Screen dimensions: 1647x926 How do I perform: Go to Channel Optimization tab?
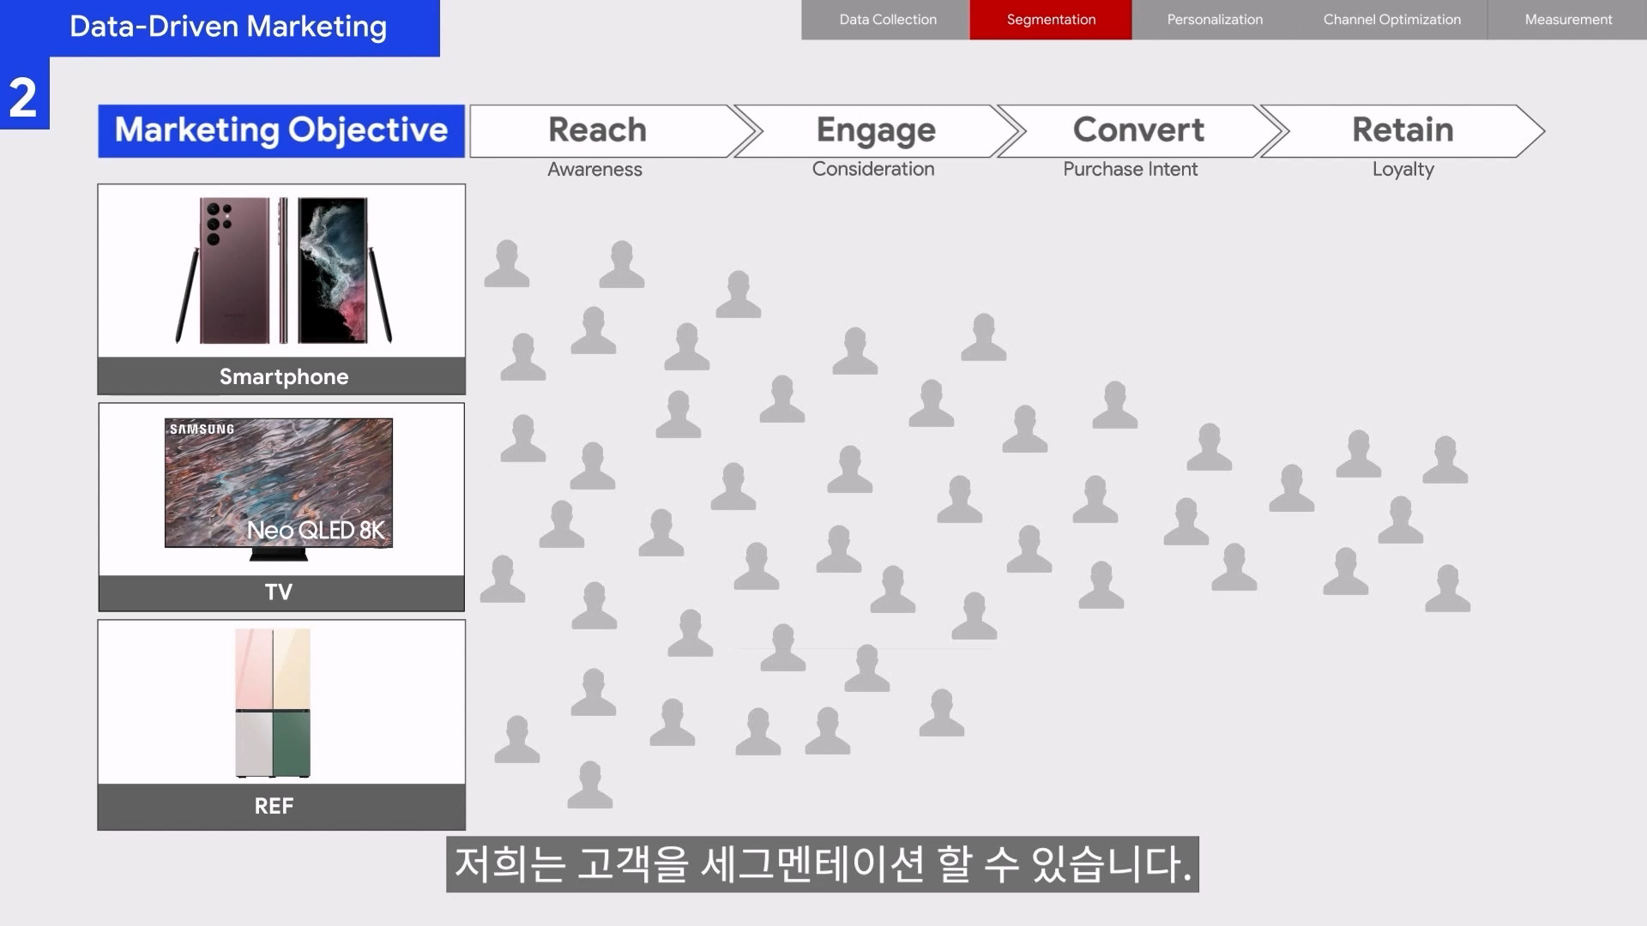click(x=1391, y=20)
